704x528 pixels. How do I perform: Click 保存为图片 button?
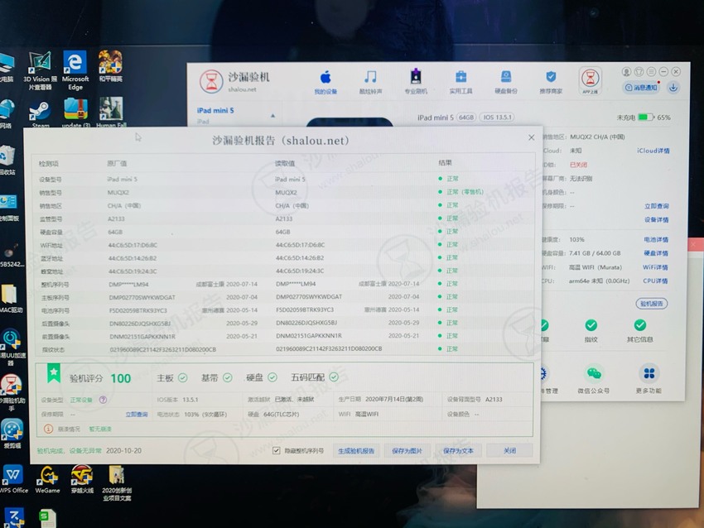[x=407, y=451]
